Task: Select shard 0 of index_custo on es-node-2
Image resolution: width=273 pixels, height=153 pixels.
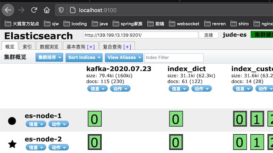Action: click(x=240, y=142)
